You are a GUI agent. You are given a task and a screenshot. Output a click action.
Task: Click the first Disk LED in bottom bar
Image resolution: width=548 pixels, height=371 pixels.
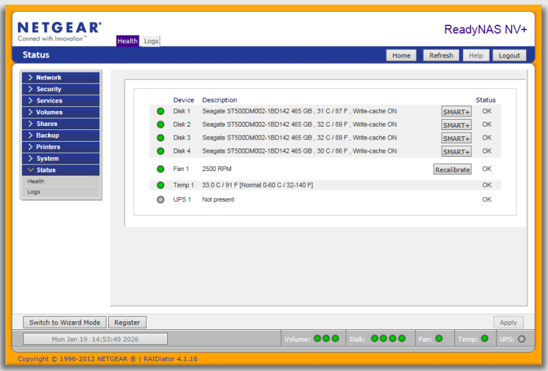tap(374, 339)
